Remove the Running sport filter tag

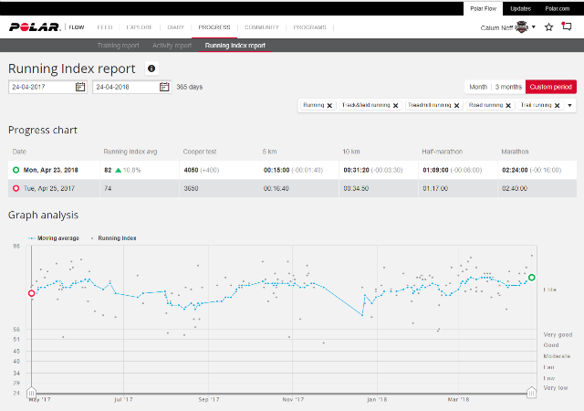coord(329,106)
